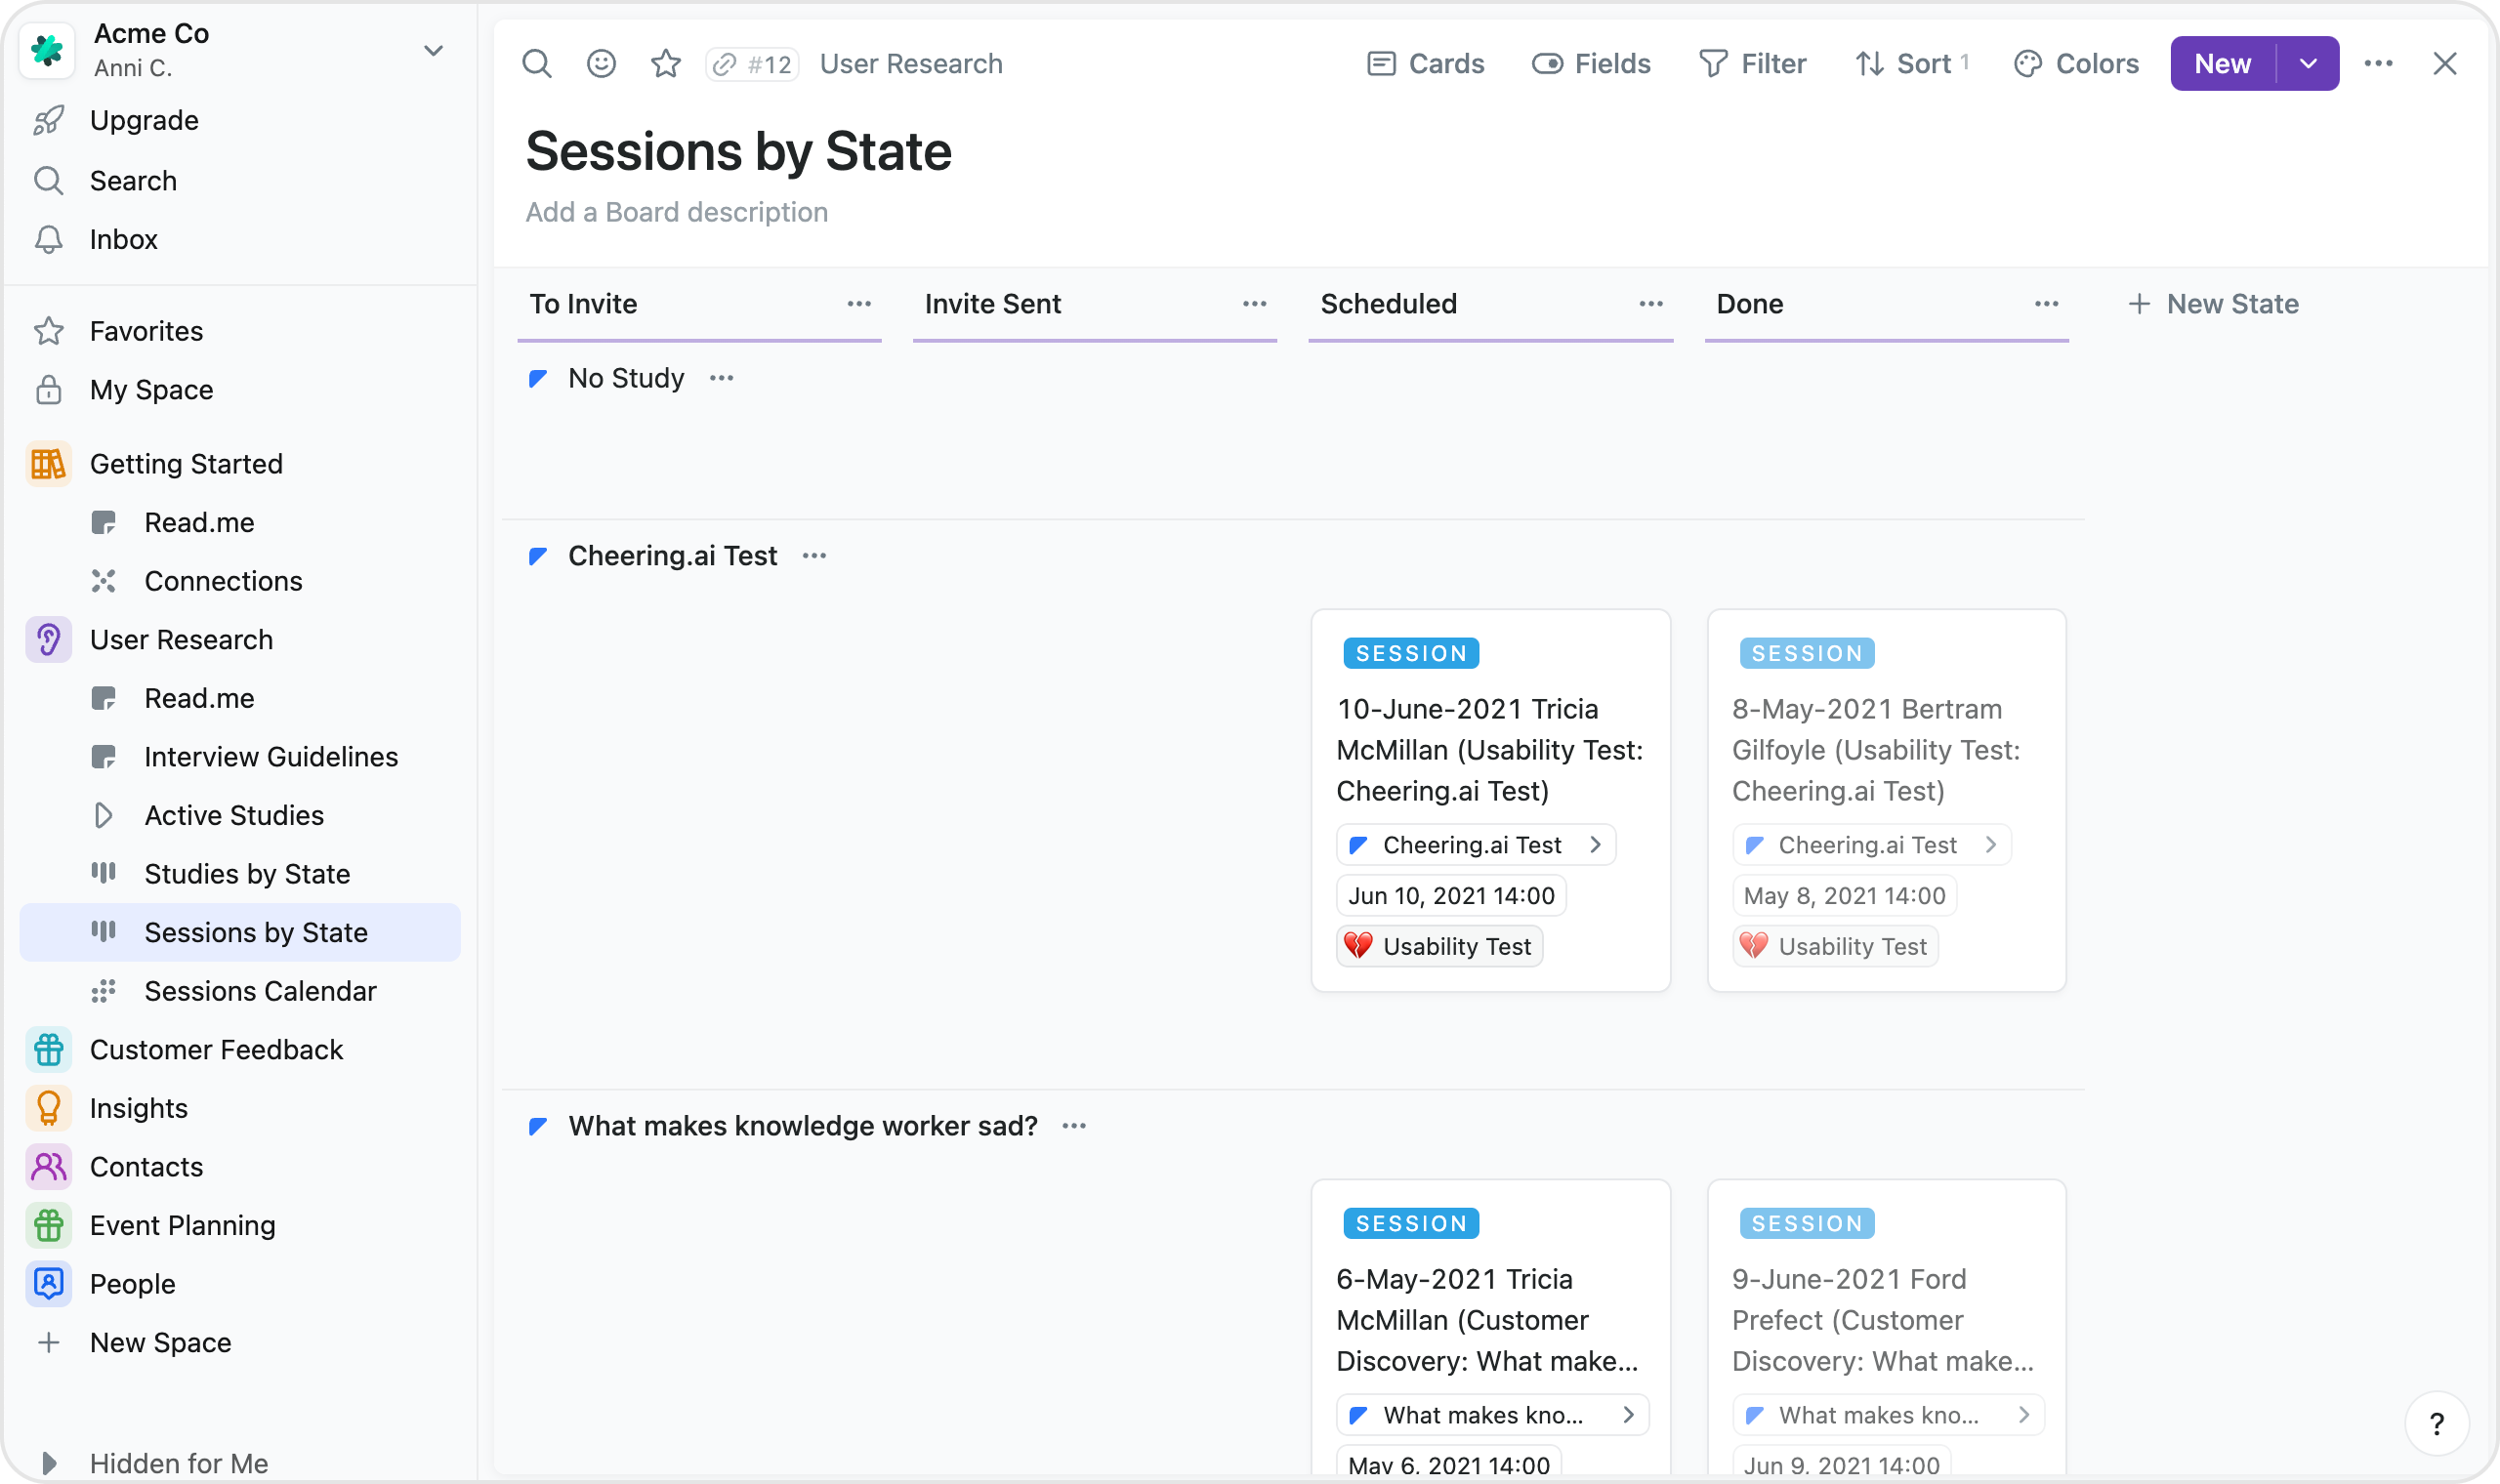
Task: Star this board as favorite
Action: click(666, 64)
